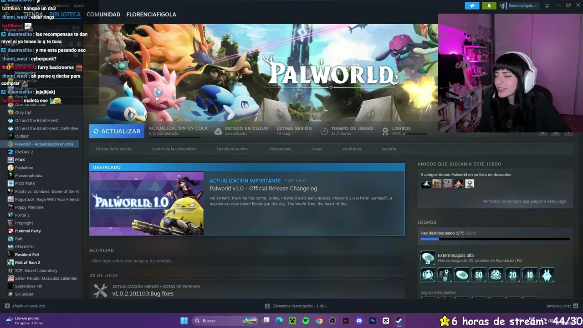Click the Steam icon on the taskbar
The image size is (583, 328).
pos(399,321)
